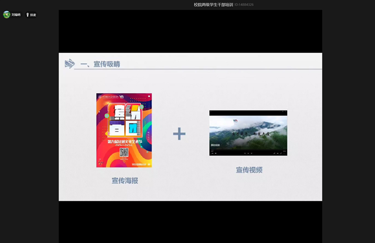This screenshot has width=375, height=243.
Task: Click the 宣传视频 caption text
Action: (x=248, y=170)
